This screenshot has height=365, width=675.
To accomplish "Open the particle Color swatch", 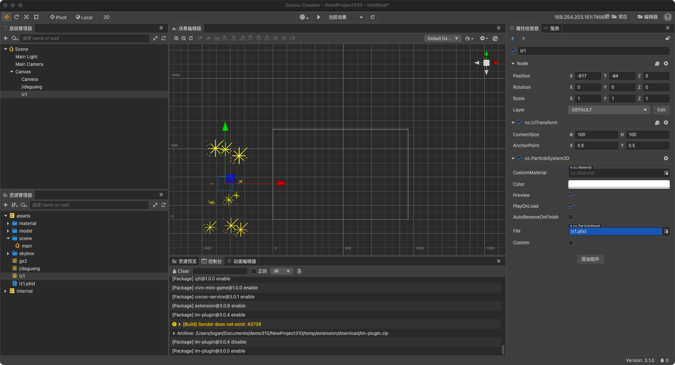I will pyautogui.click(x=618, y=184).
